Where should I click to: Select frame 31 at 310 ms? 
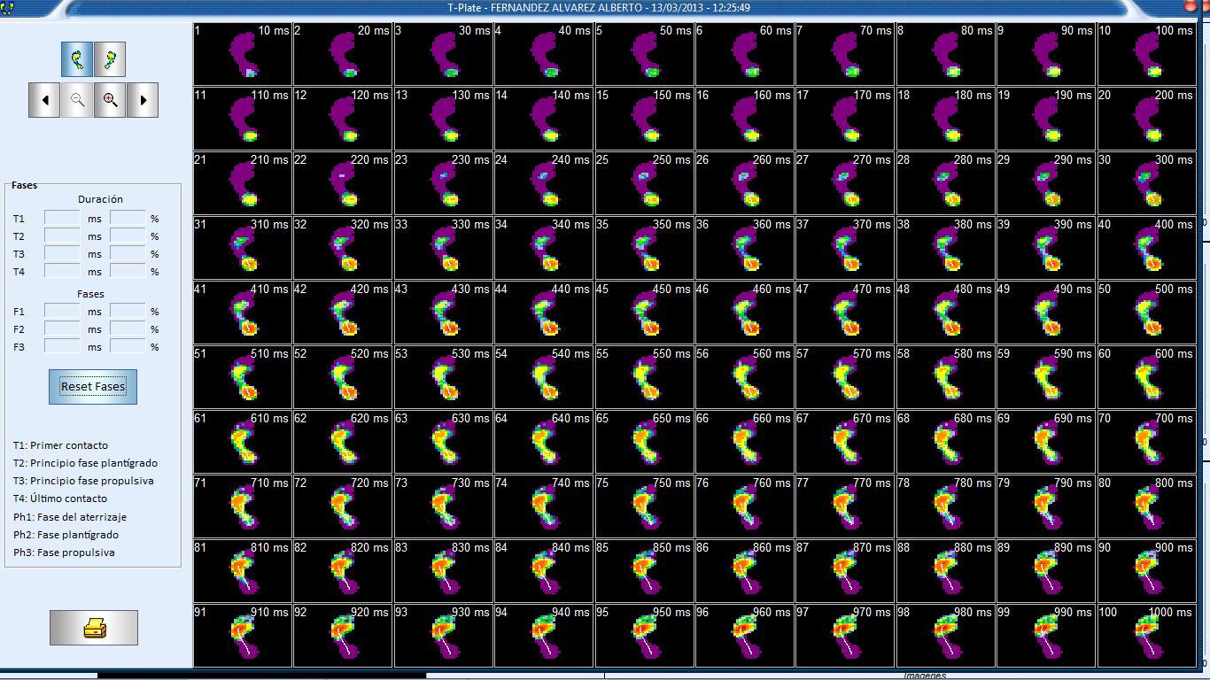(x=243, y=248)
